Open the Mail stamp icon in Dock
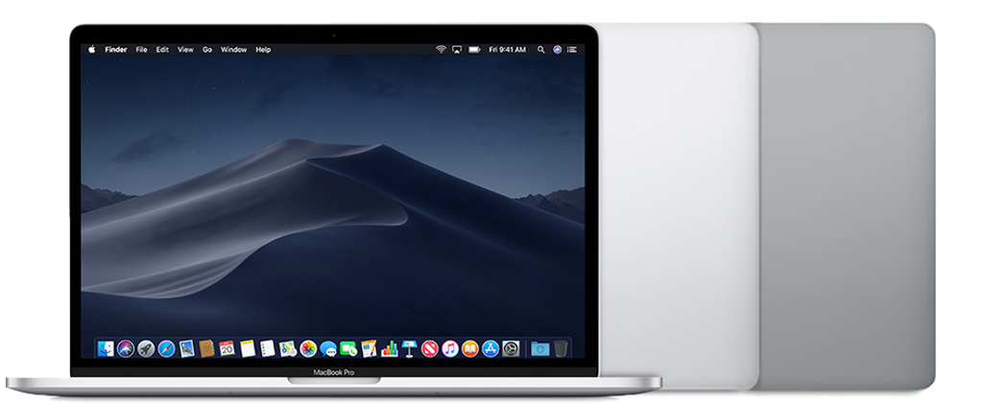The height and width of the screenshot is (403, 983). pos(186,348)
